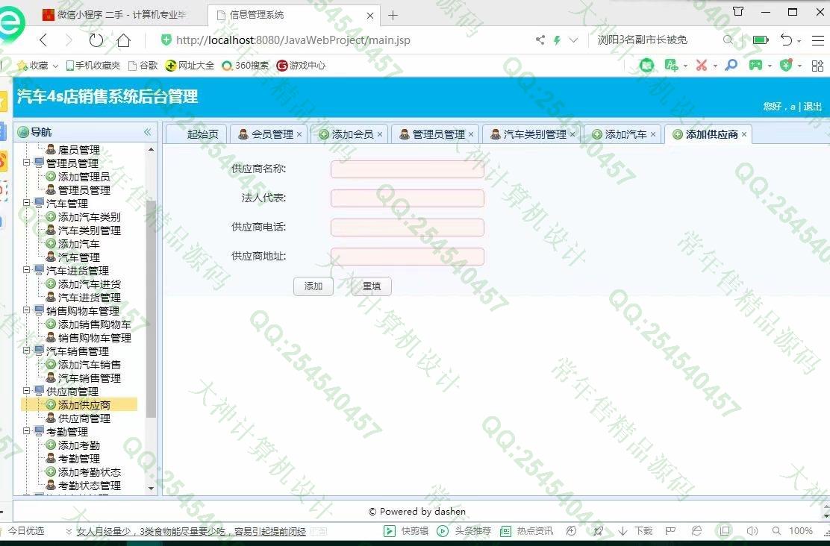Click the 退出 logout link
This screenshot has height=546, width=830.
[812, 107]
